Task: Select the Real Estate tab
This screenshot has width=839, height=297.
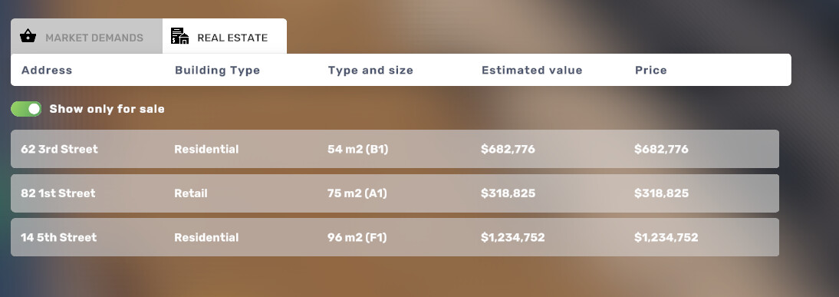Action: 225,36
